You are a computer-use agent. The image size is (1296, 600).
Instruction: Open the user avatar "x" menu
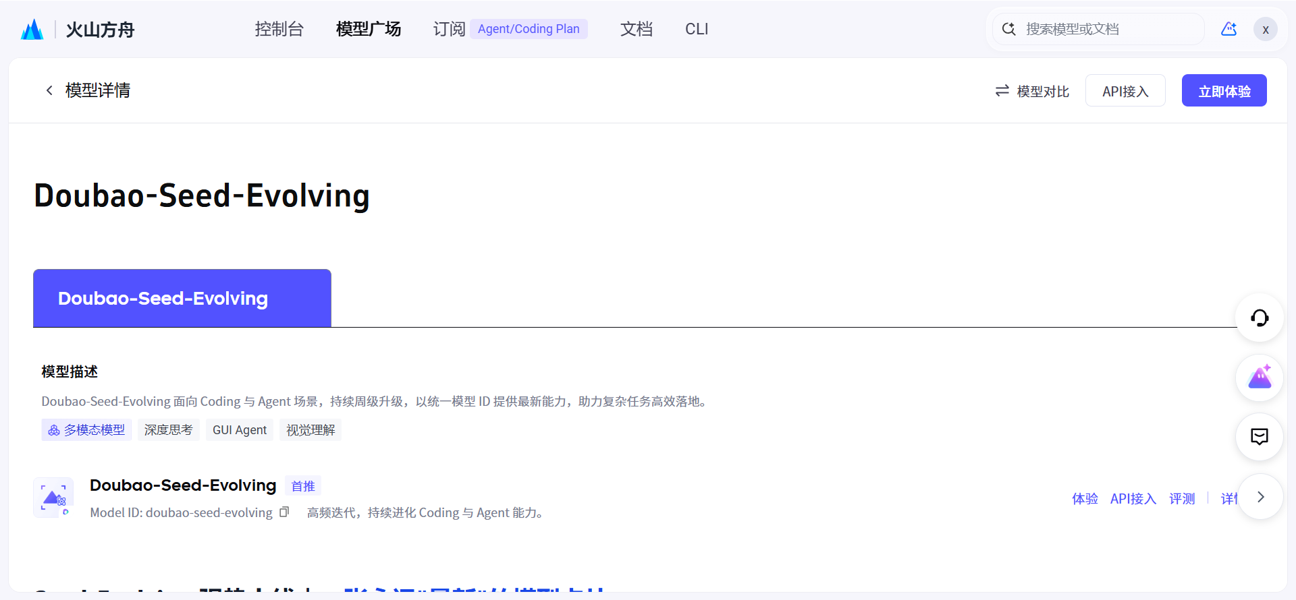point(1266,30)
